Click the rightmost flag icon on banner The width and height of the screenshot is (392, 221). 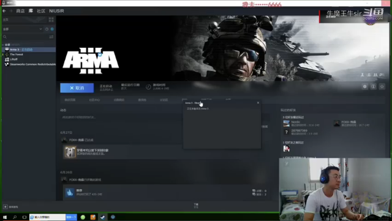tap(382, 75)
